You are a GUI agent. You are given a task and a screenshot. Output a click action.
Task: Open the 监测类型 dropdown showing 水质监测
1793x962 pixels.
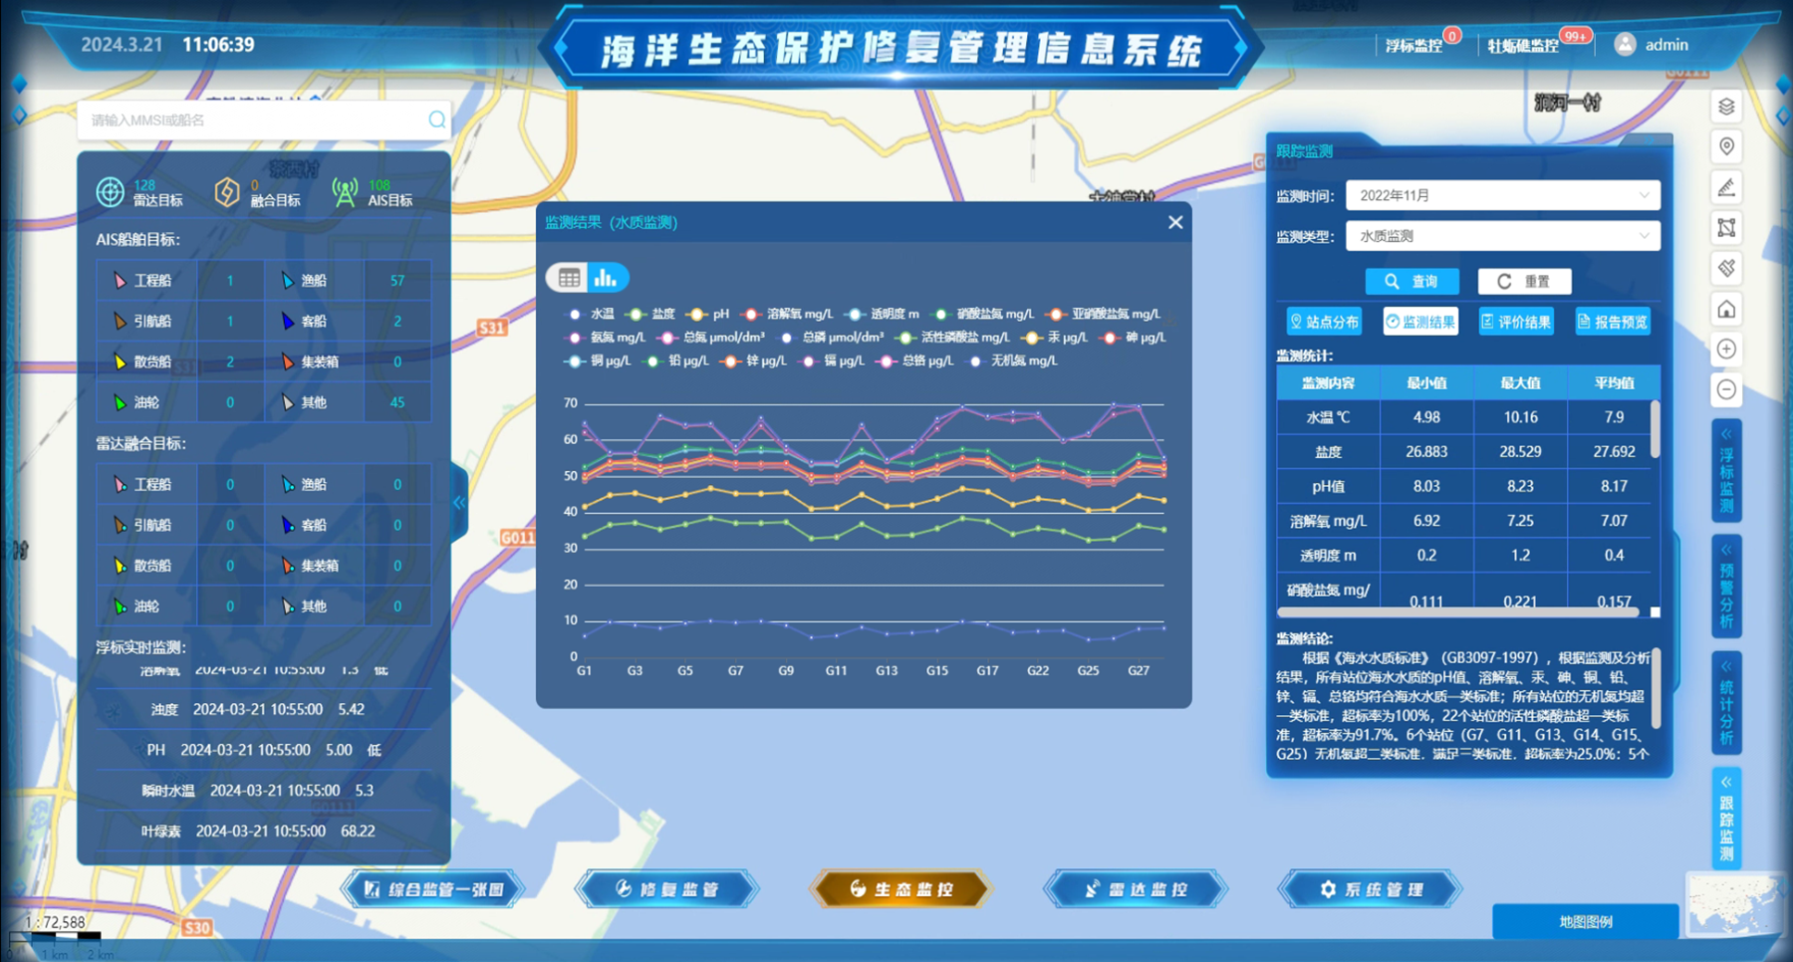(x=1502, y=236)
